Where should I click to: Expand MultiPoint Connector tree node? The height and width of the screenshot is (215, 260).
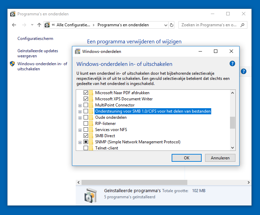pos(80,105)
